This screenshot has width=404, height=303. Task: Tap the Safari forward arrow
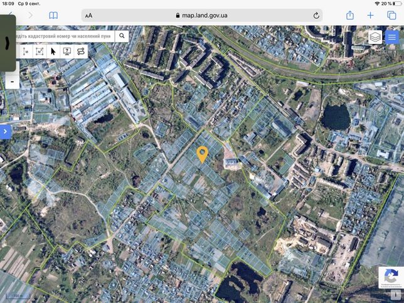click(31, 16)
